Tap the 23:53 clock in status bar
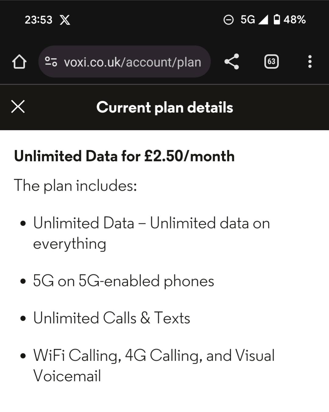 coord(38,20)
